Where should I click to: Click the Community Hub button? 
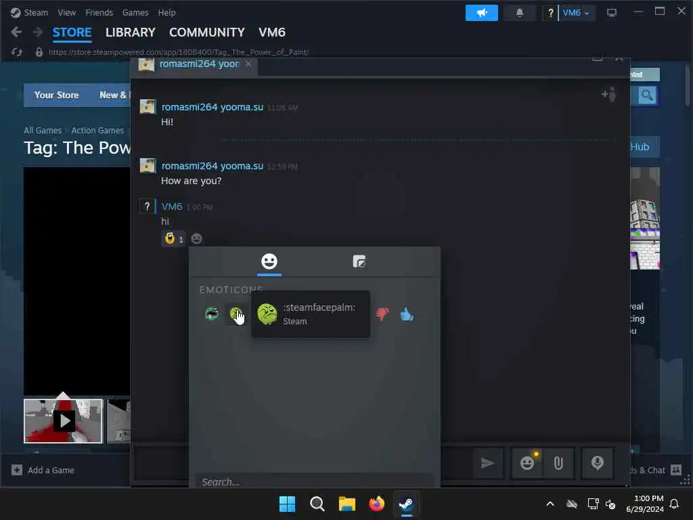pyautogui.click(x=644, y=147)
